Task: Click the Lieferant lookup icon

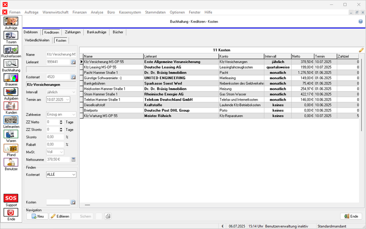Action: pyautogui.click(x=73, y=61)
